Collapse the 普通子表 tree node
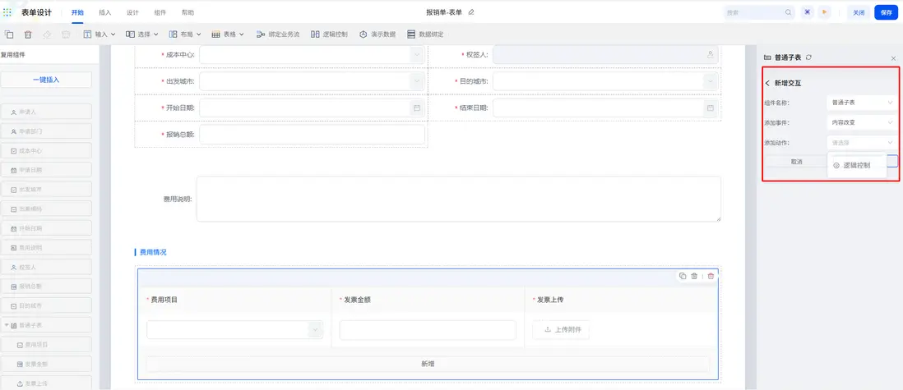The height and width of the screenshot is (390, 903). [7, 326]
